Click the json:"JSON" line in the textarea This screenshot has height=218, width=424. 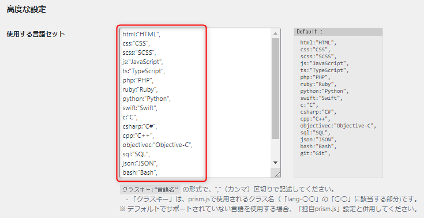[x=140, y=163]
